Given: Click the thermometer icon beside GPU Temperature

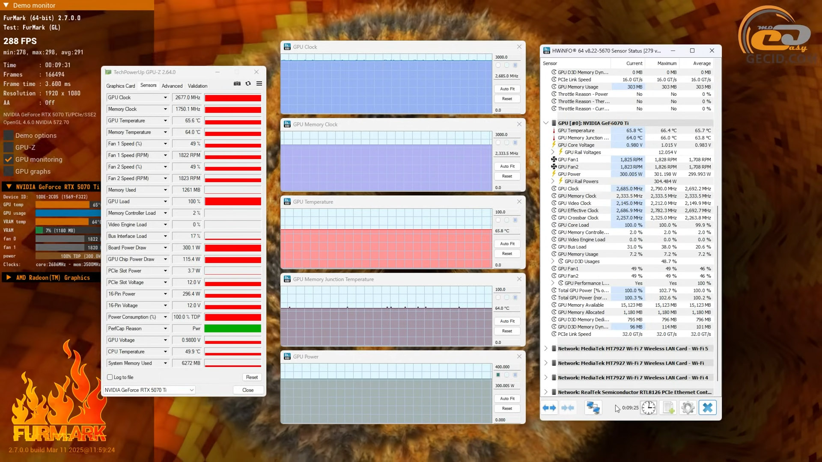Looking at the screenshot, I should click(554, 130).
